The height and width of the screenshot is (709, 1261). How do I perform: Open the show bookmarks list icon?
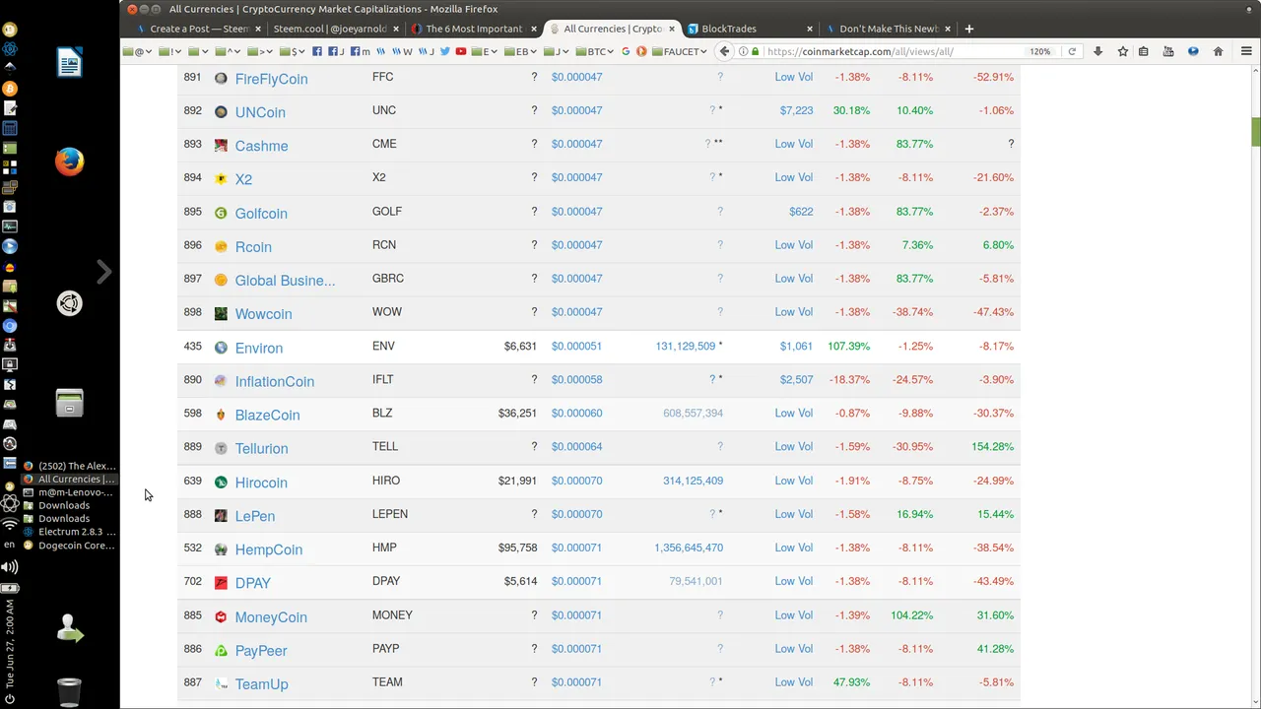pyautogui.click(x=1144, y=51)
